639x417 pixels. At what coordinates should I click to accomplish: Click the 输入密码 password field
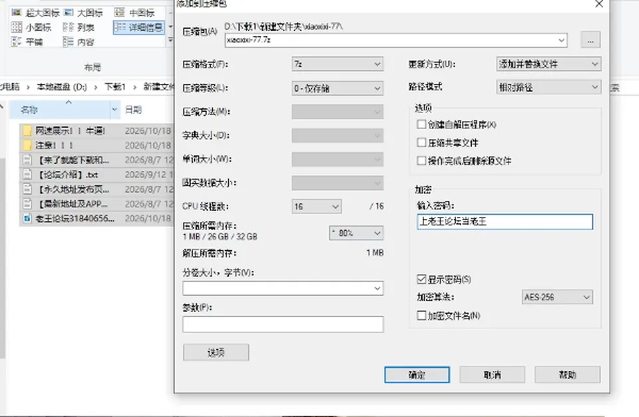pos(505,221)
